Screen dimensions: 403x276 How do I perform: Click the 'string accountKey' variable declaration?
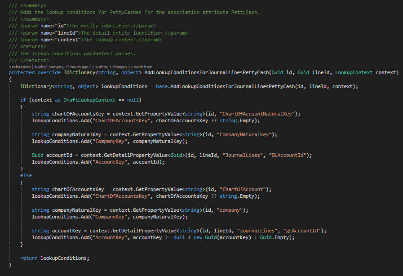point(56,231)
